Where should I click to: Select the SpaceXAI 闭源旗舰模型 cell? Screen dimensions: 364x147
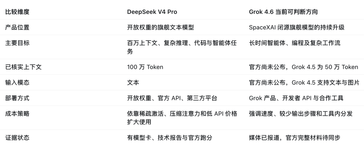(x=297, y=27)
